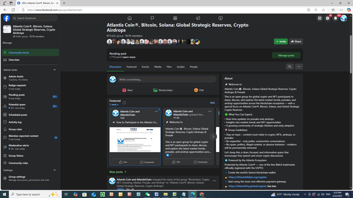Open the Notifications bell
Image resolution: width=353 pixels, height=198 pixels.
[x=335, y=18]
